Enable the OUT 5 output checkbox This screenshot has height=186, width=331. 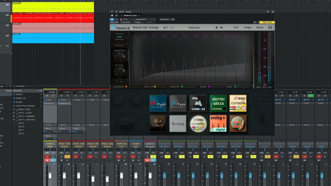tap(14, 123)
